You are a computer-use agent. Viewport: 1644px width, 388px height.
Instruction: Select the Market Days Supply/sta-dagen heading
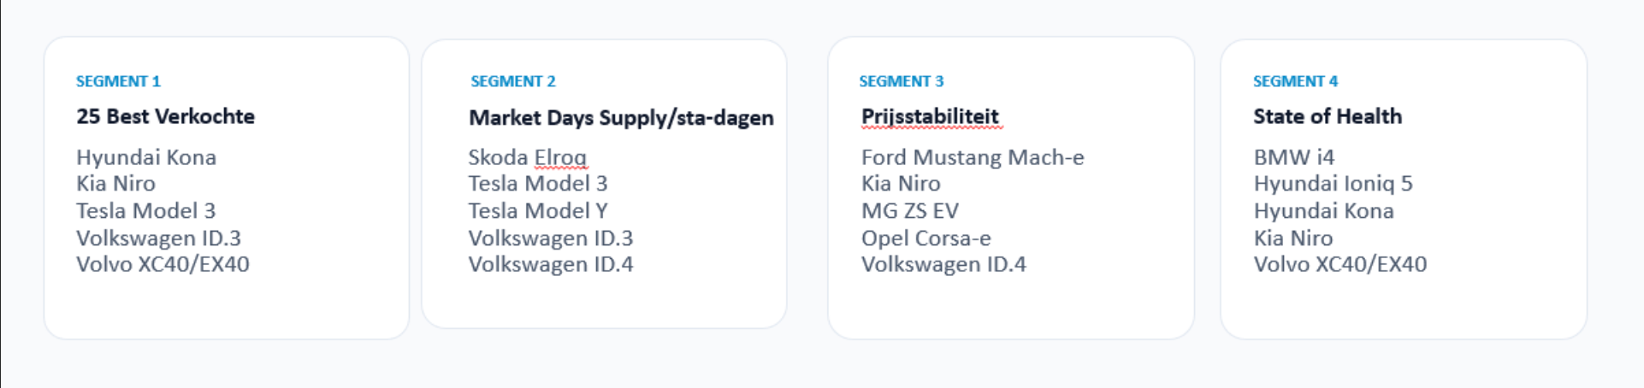pyautogui.click(x=621, y=118)
